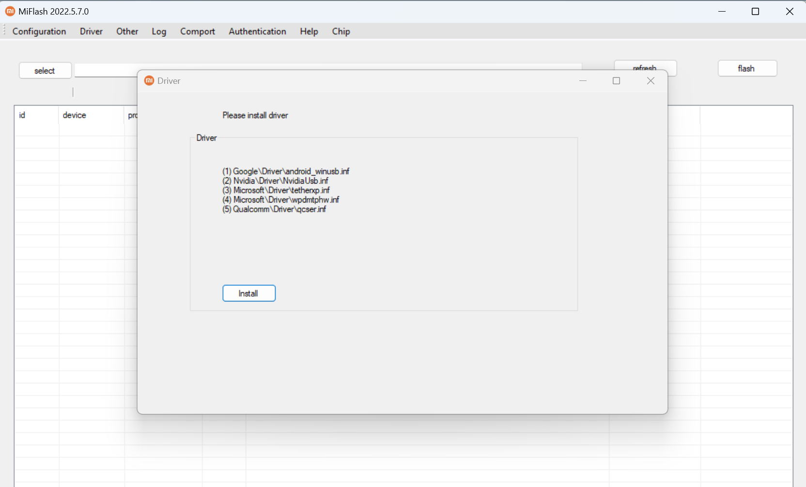Open the Driver menu
This screenshot has width=806, height=487.
(91, 31)
